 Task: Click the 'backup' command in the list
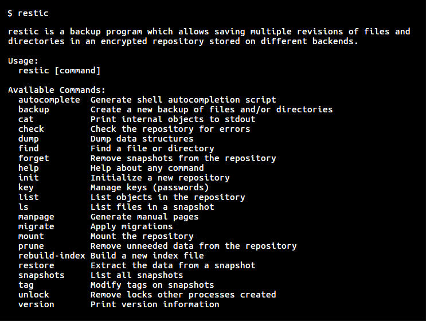(33, 109)
